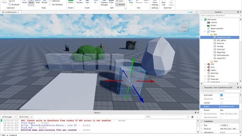Click the Stop test button

(146, 2)
